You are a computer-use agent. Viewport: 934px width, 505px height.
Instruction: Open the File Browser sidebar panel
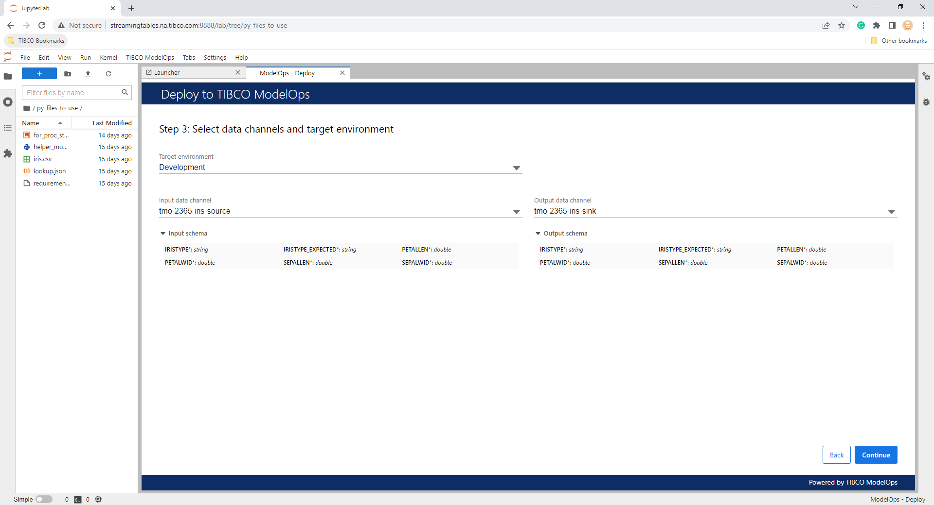point(8,76)
